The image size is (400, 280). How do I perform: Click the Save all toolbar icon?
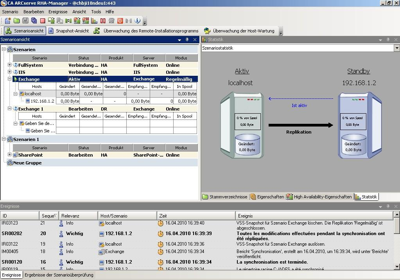click(x=34, y=21)
